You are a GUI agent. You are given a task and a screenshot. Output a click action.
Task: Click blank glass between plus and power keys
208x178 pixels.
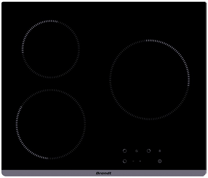[150, 161]
